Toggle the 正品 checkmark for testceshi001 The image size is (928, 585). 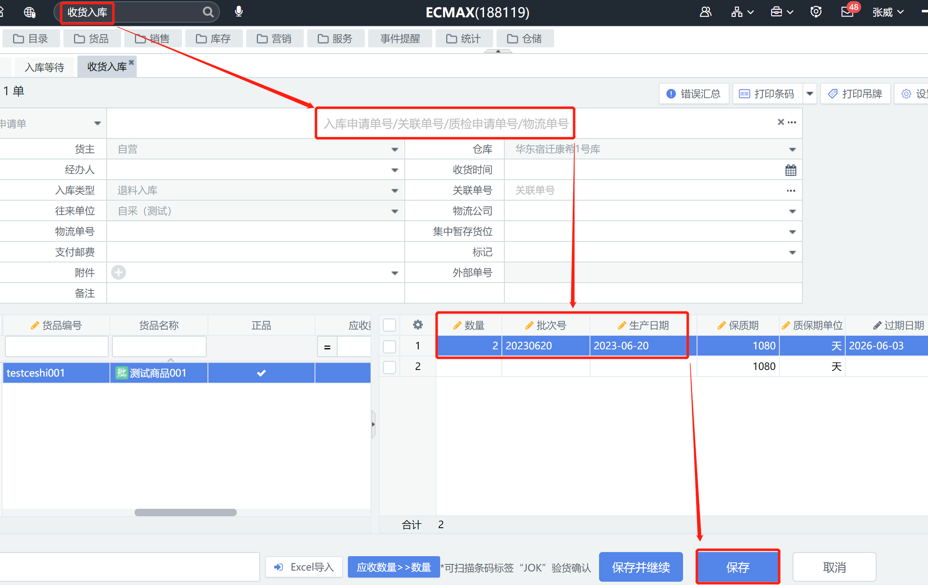(x=261, y=373)
